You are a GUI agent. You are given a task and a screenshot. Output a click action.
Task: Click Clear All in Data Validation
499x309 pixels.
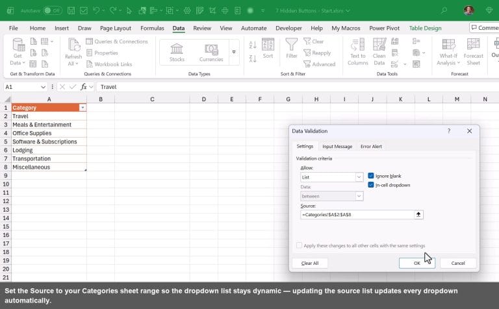310,263
